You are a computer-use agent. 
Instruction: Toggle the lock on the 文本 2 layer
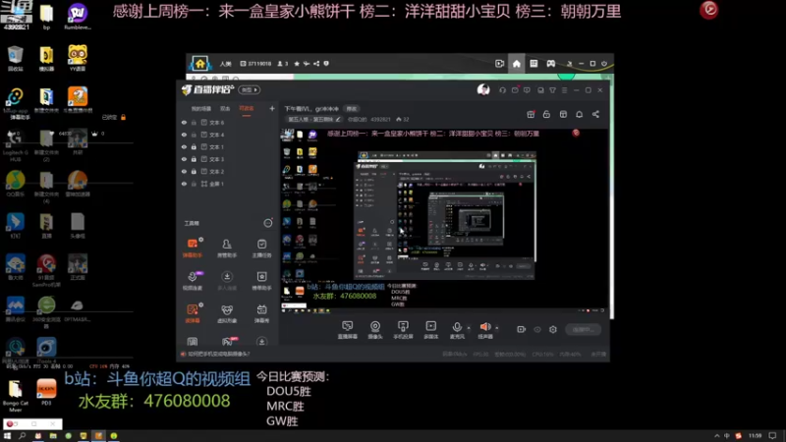tap(194, 171)
